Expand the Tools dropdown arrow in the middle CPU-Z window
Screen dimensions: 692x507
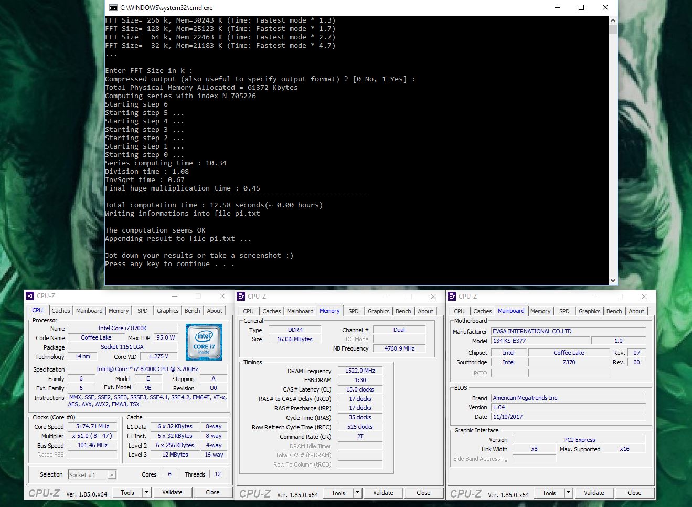click(358, 493)
